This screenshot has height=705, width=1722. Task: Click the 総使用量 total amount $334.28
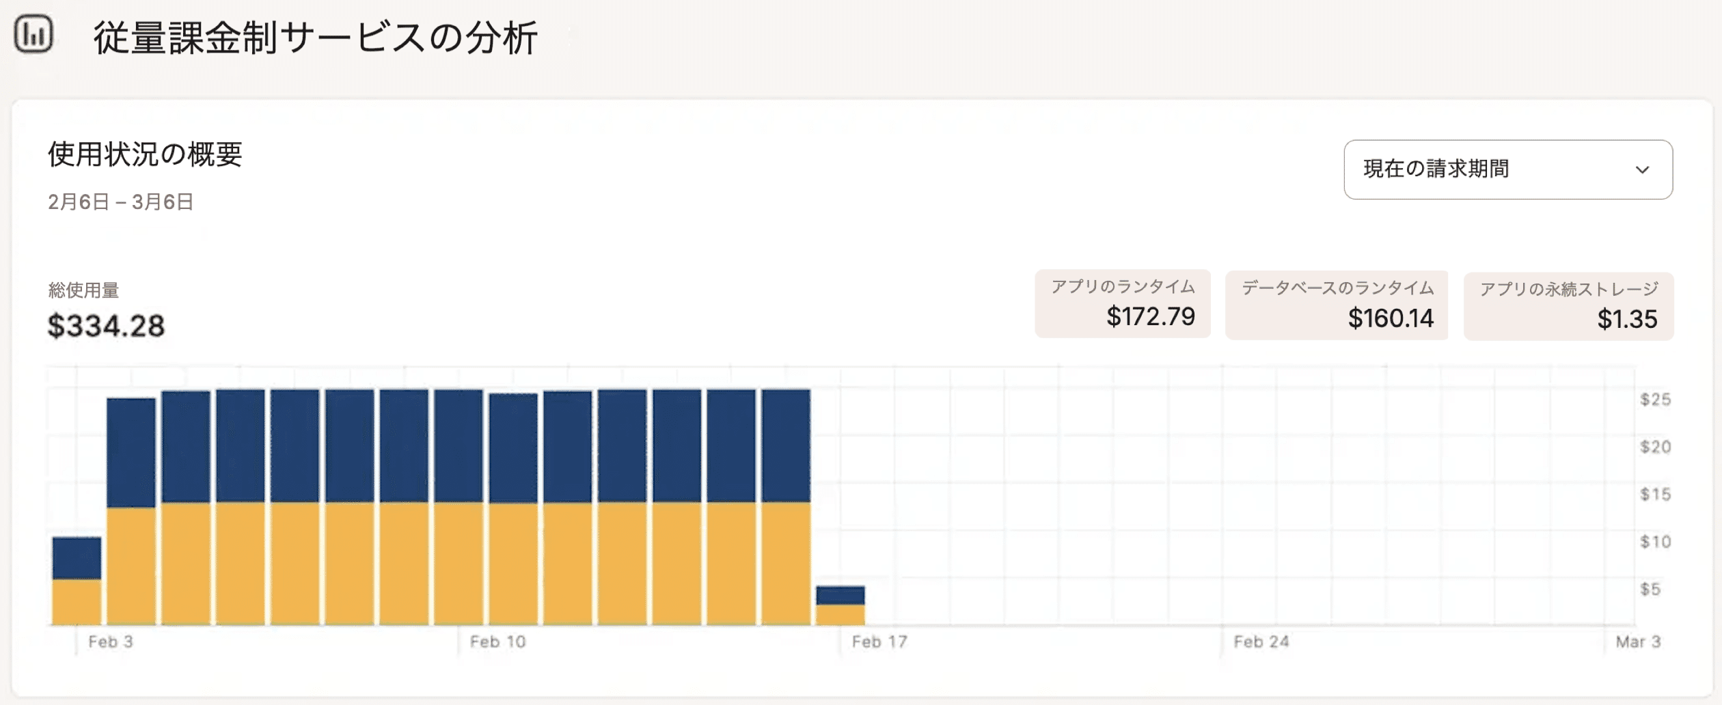[x=106, y=326]
